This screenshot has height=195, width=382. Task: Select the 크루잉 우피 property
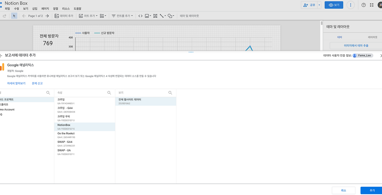pos(85,118)
